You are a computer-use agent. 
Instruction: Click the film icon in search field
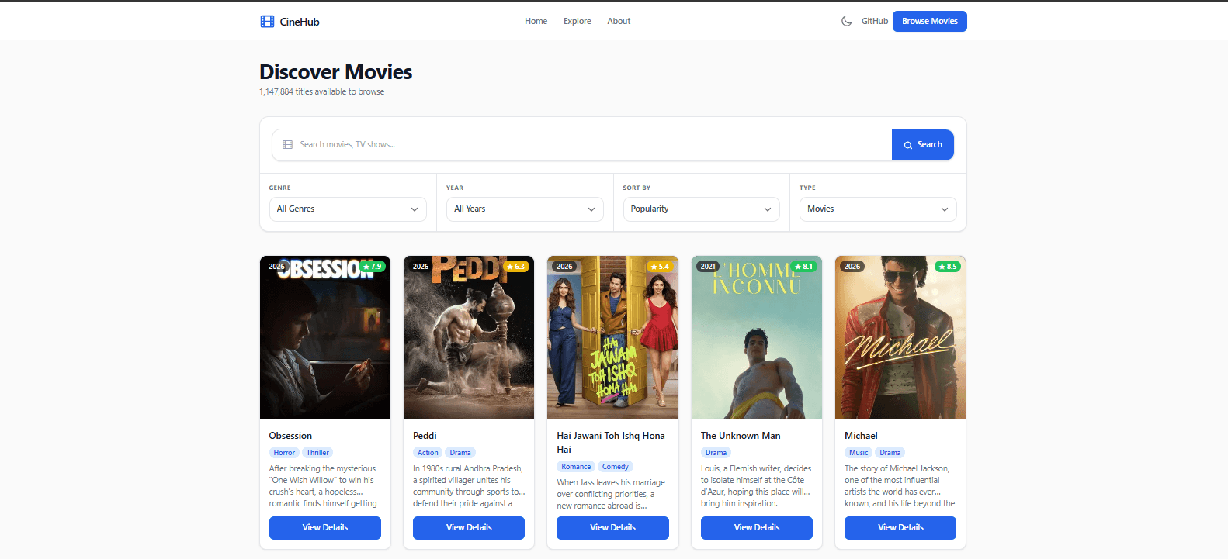(288, 145)
